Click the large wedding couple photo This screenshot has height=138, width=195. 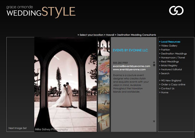tap(66, 85)
